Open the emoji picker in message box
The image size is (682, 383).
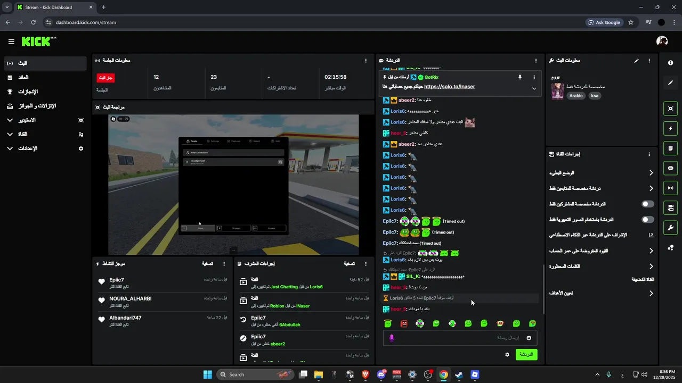(529, 338)
